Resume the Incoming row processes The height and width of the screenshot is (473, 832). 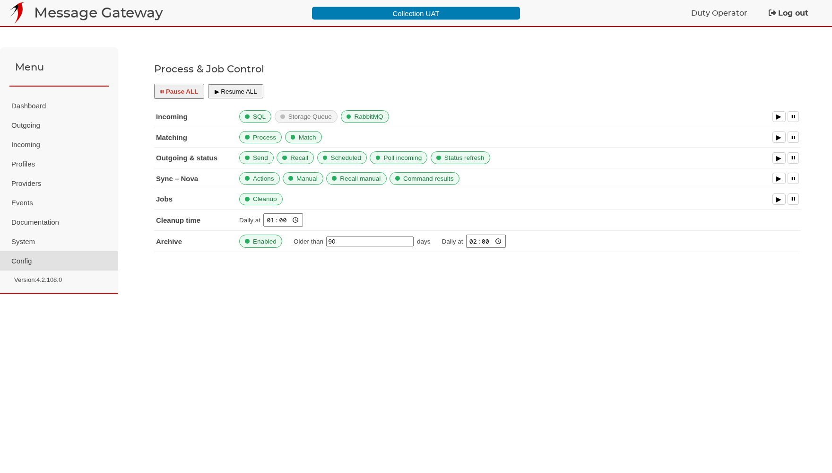point(779,117)
